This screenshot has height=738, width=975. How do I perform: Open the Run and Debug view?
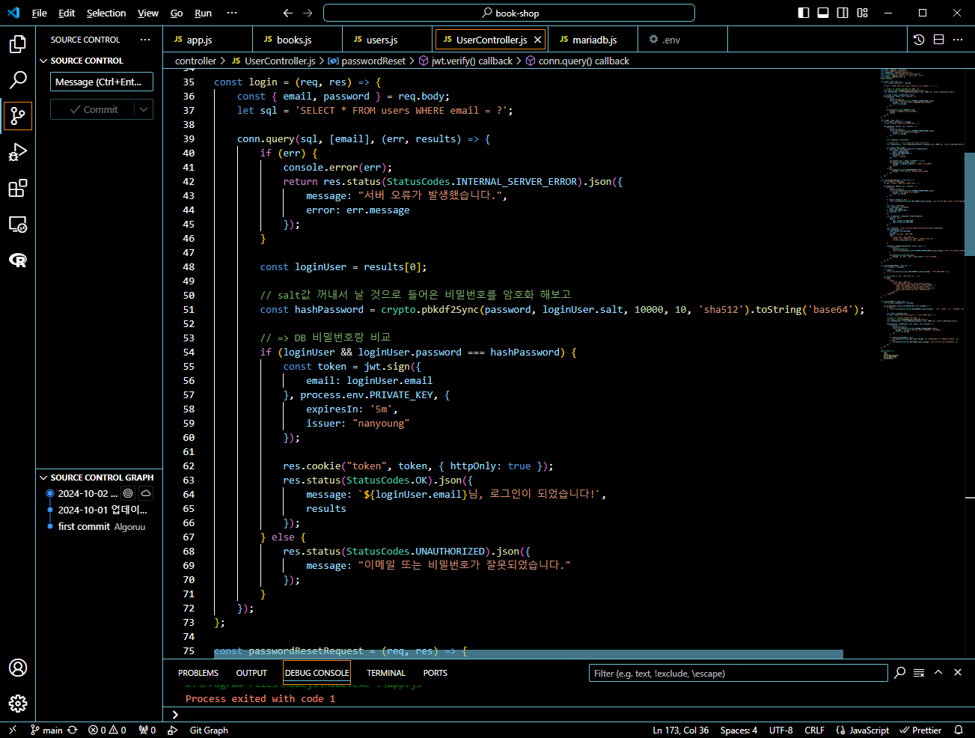pyautogui.click(x=18, y=152)
